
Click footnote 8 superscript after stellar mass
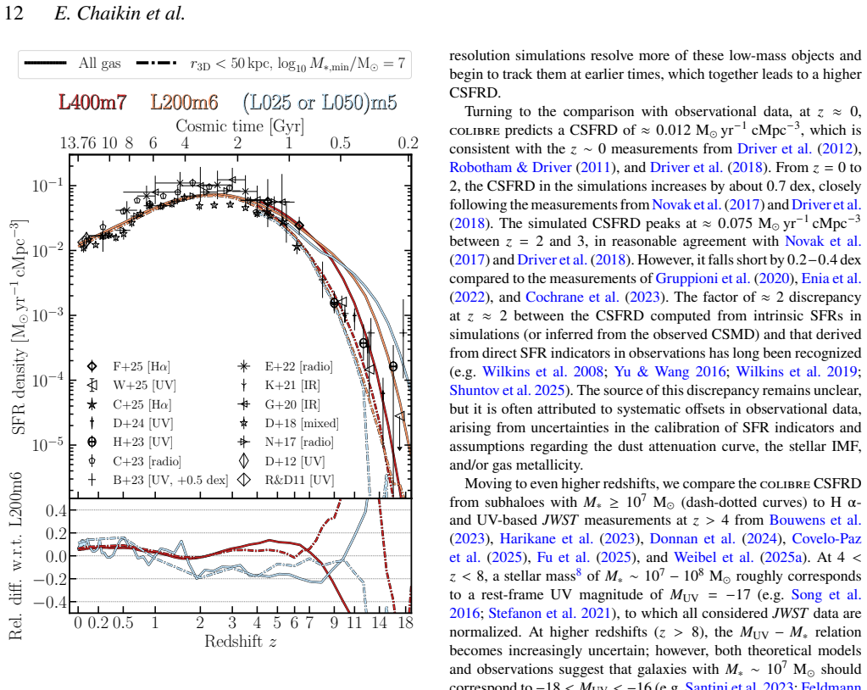click(x=579, y=572)
